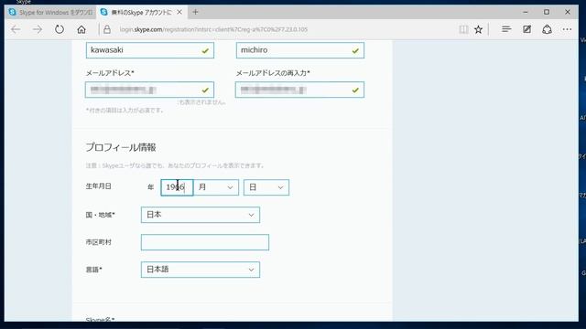Close the Skype account registration tab

click(x=179, y=12)
